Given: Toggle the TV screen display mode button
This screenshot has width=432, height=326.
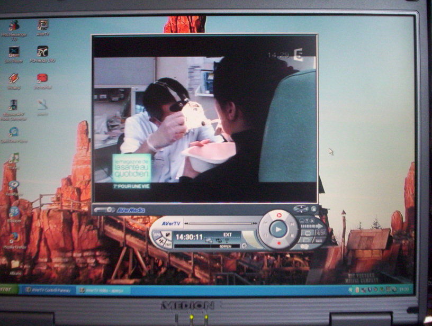Looking at the screenshot, I should click(x=308, y=233).
